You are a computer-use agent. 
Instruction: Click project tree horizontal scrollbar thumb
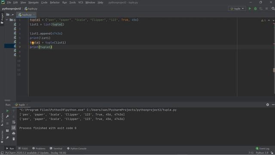click(x=7, y=100)
